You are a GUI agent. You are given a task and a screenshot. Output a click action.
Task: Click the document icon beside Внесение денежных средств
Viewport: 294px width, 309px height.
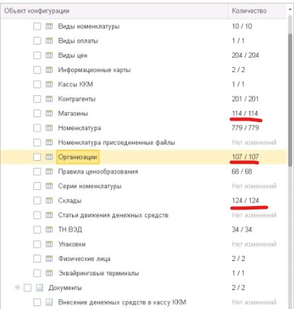pyautogui.click(x=49, y=302)
